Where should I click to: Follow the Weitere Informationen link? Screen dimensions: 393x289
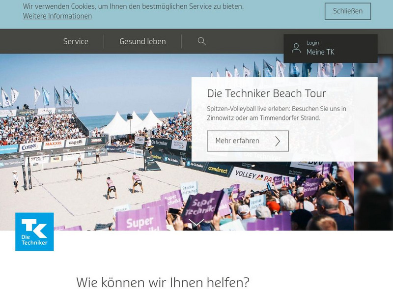57,16
